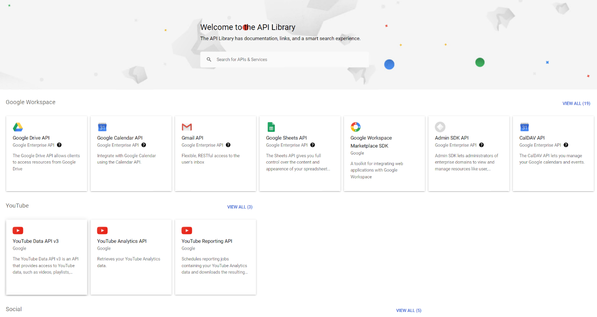597x317 pixels.
Task: Click the YouTube Analytics API play icon
Action: 102,230
